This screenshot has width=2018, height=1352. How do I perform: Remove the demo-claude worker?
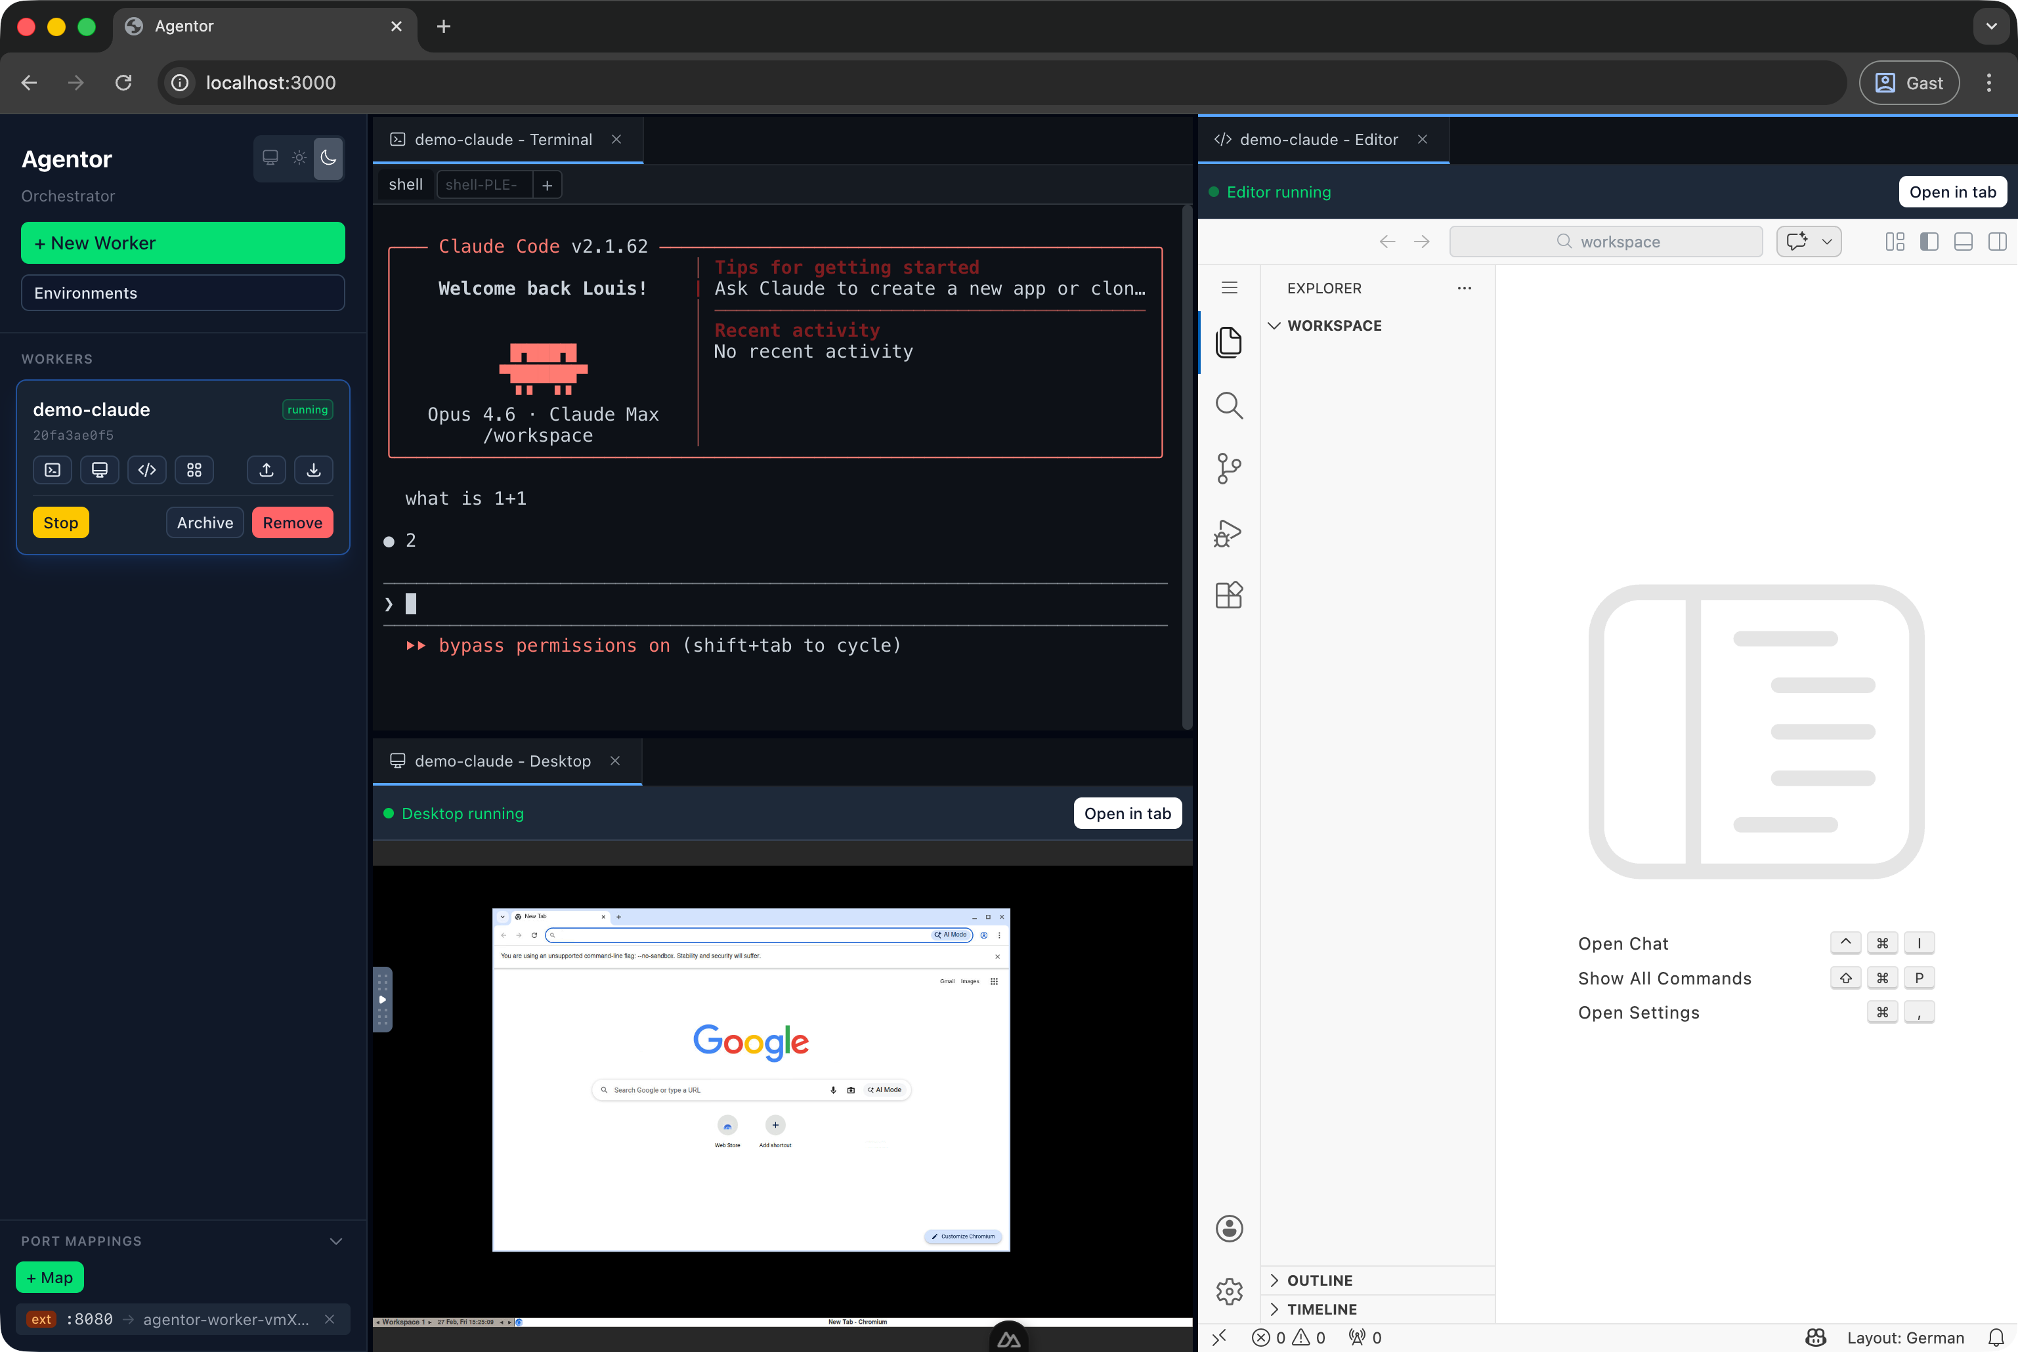click(292, 522)
